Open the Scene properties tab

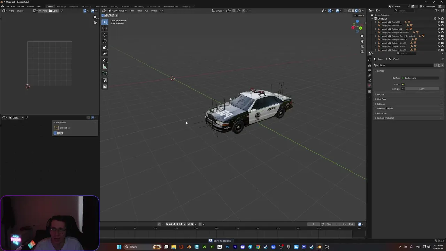coord(369,81)
